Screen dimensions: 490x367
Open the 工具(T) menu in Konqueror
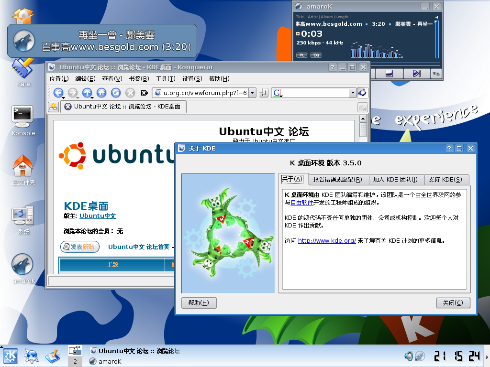click(x=166, y=79)
